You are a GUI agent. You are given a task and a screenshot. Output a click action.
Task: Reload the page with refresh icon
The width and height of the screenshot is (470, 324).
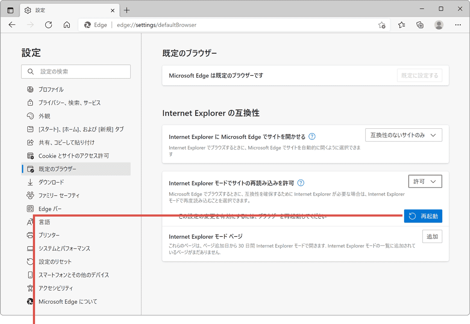click(49, 25)
